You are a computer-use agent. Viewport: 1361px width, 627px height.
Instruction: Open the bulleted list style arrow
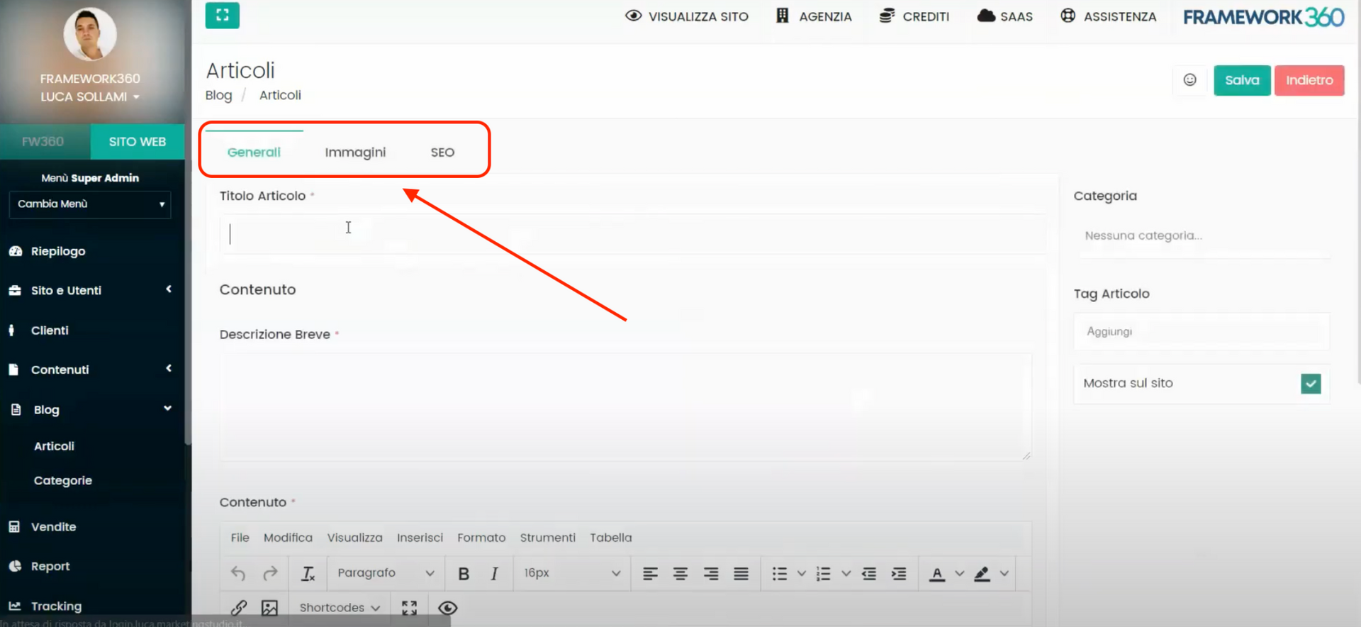pyautogui.click(x=802, y=573)
